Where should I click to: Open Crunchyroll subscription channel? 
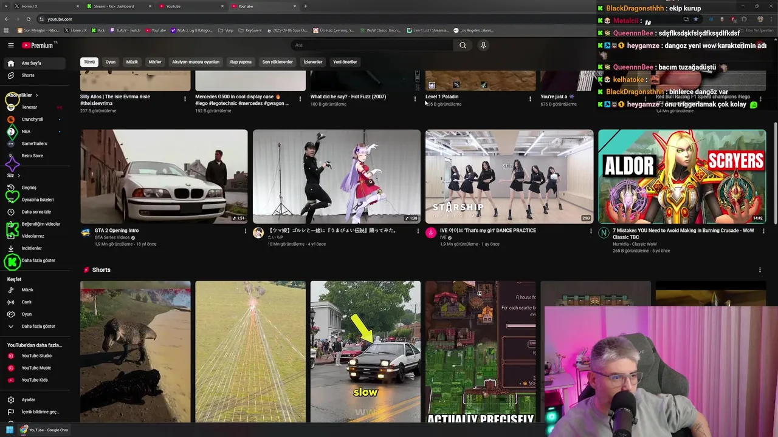click(34, 119)
